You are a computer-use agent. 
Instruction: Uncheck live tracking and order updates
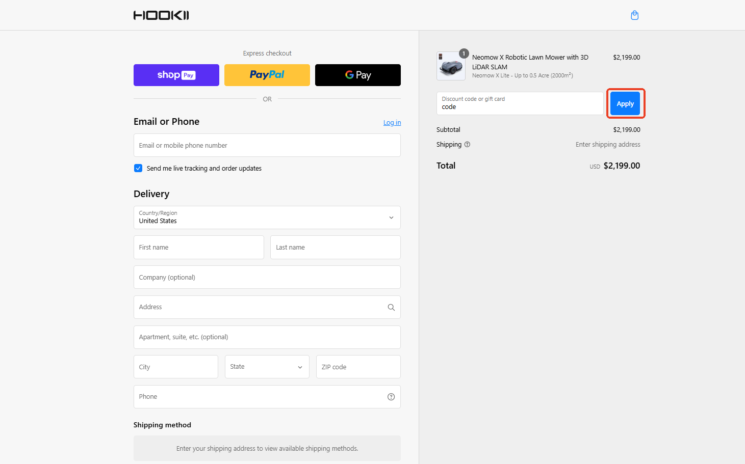pos(138,168)
